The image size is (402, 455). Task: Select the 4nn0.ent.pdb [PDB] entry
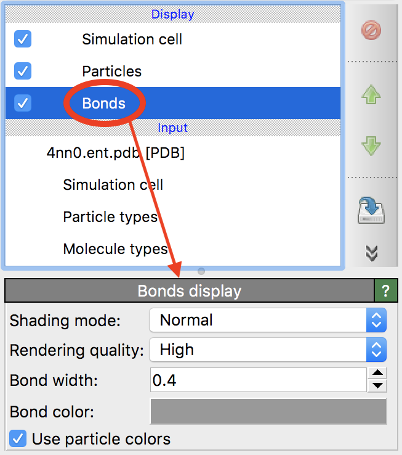pos(116,153)
